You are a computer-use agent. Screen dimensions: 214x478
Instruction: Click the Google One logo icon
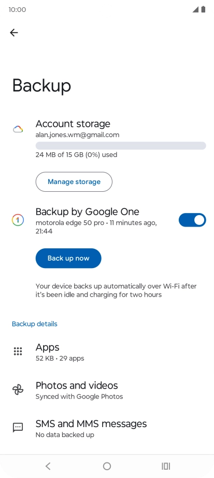(18, 220)
